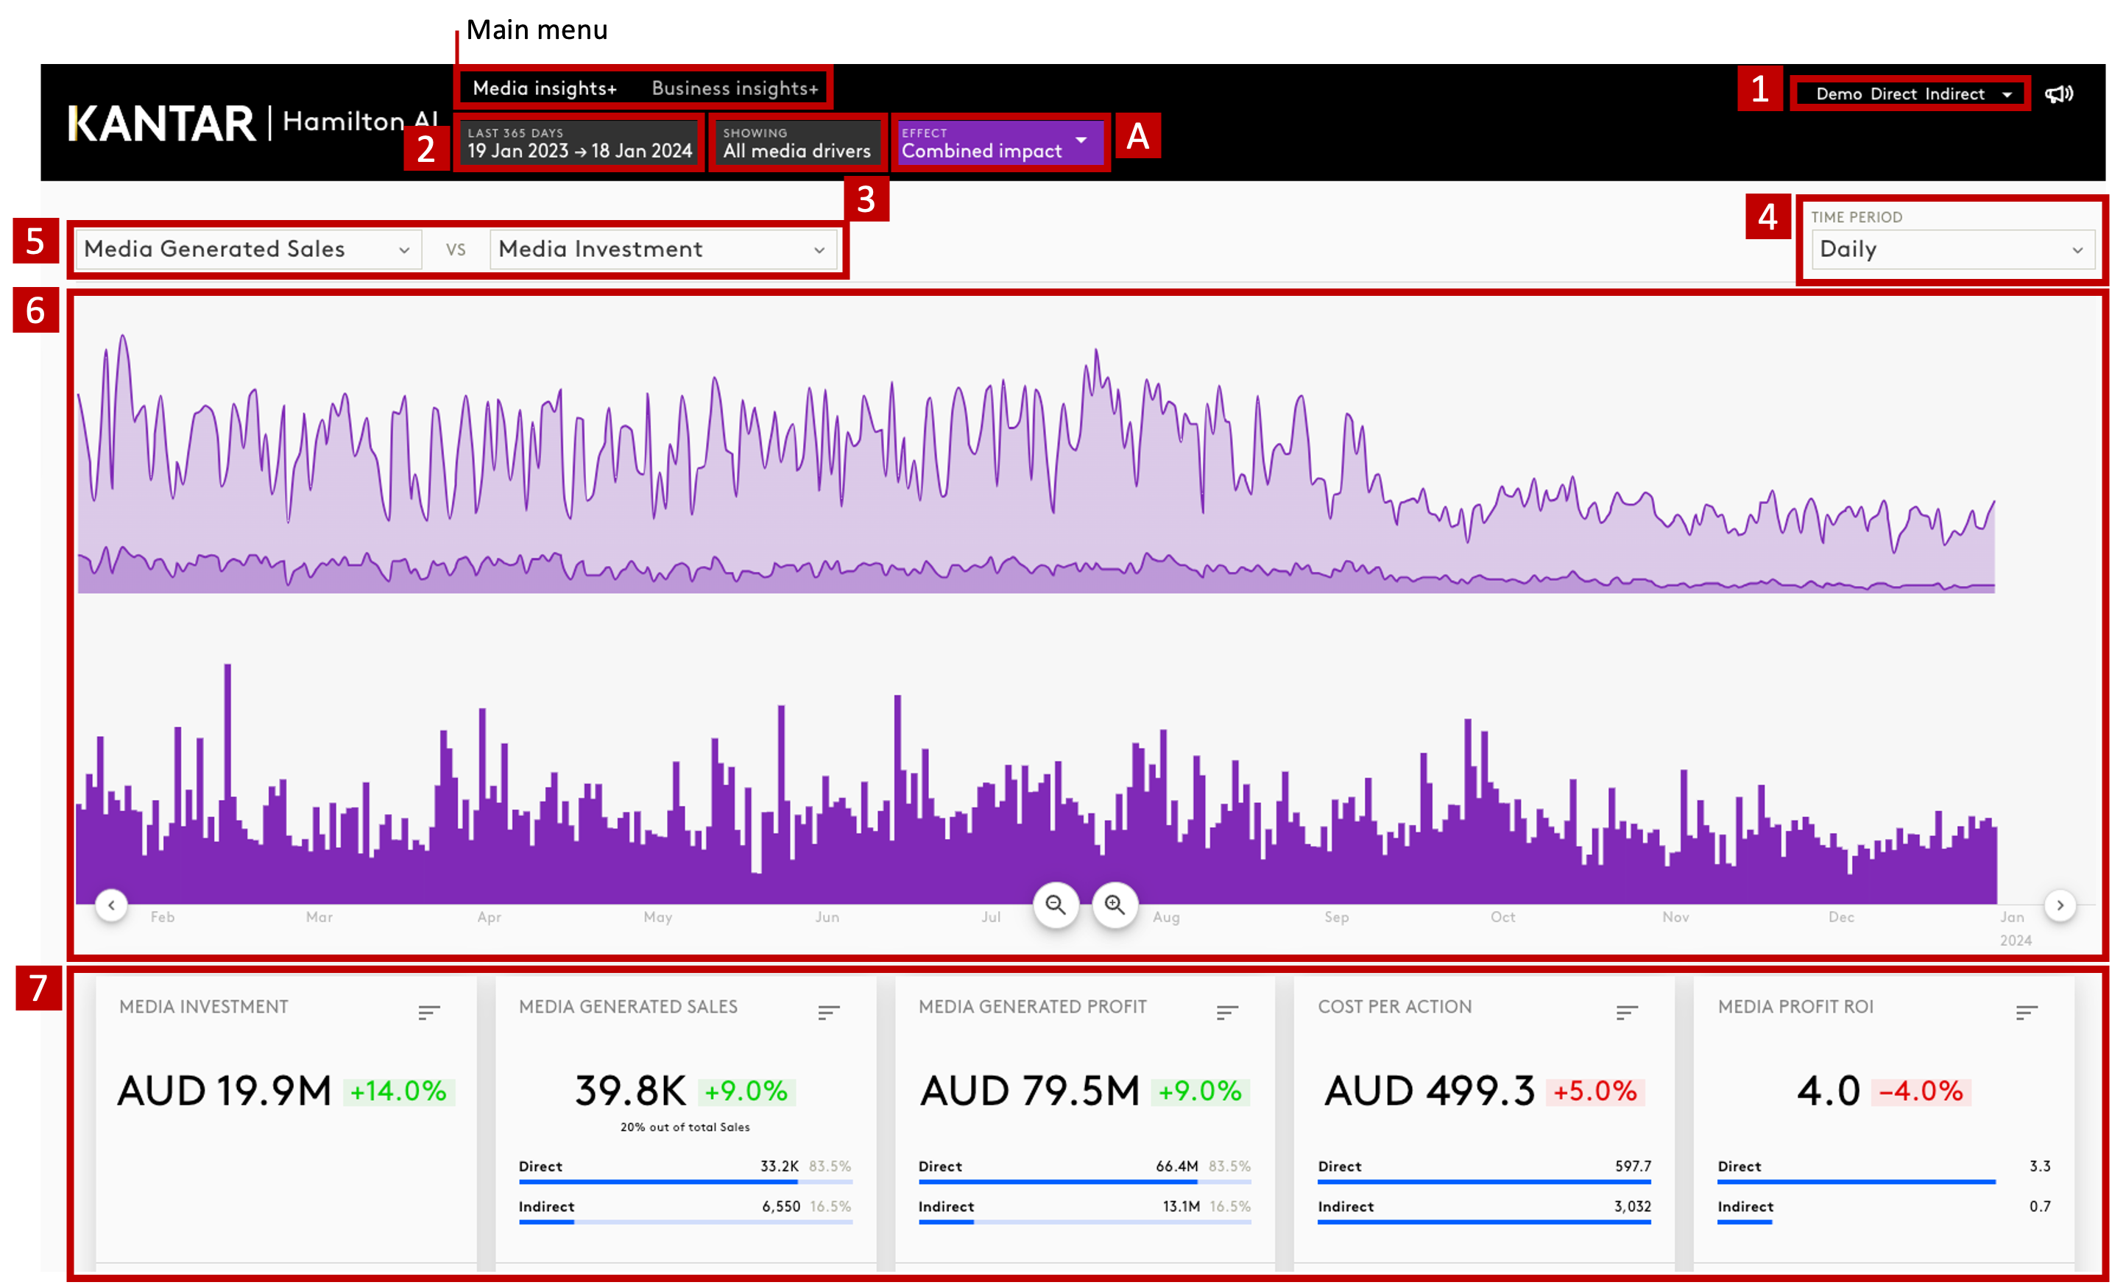Open the Business insights+ menu
2112x1285 pixels.
[735, 88]
